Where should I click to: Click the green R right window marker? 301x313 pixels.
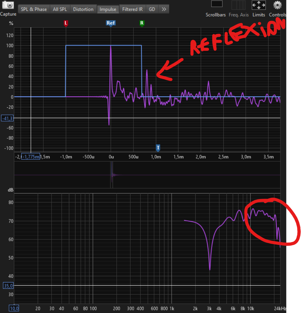tap(142, 23)
